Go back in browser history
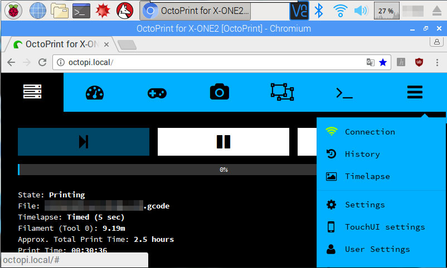This screenshot has height=268, width=447. [11, 62]
